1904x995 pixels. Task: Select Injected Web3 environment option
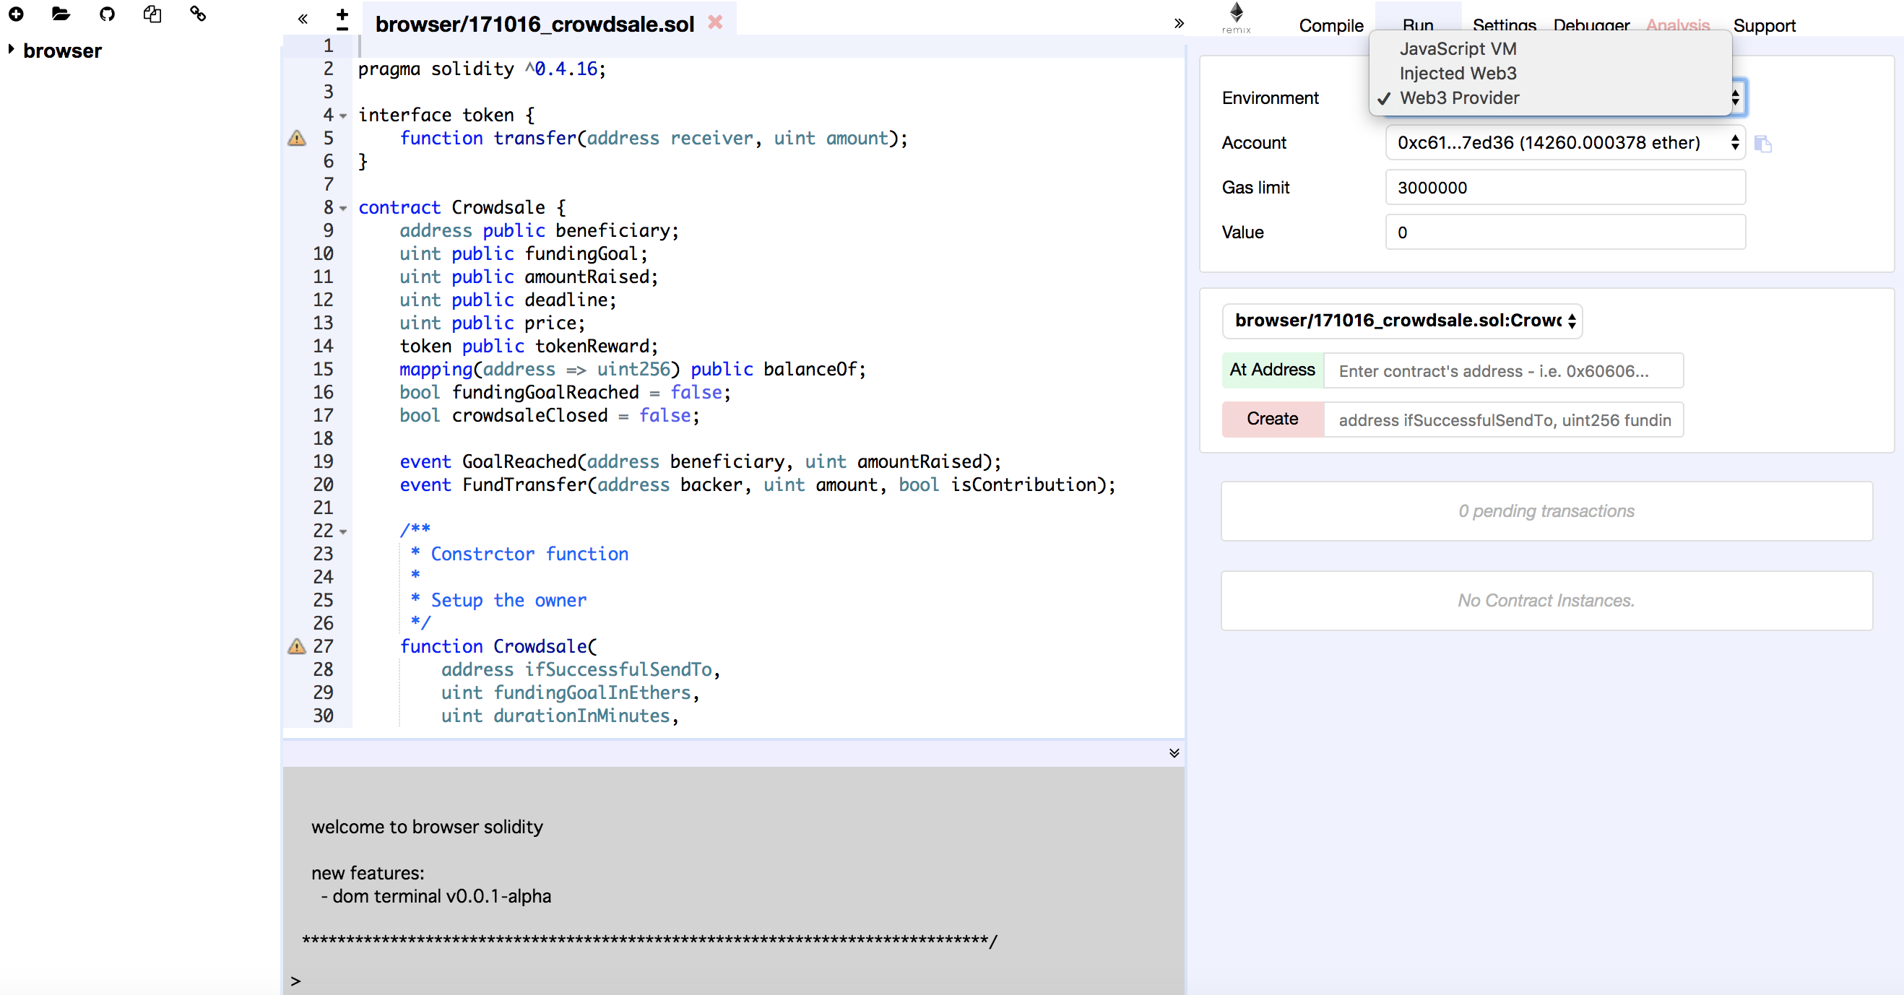(x=1458, y=73)
